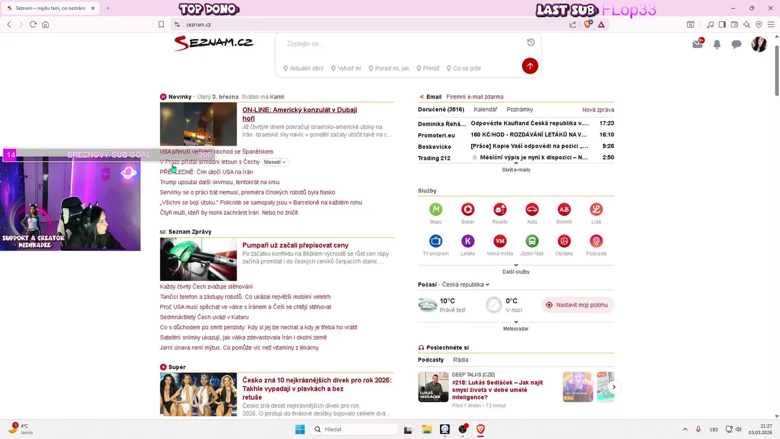Viewport: 780px width, 439px height.
Task: Toggle the browser sidebar panel
Action: tap(722, 24)
